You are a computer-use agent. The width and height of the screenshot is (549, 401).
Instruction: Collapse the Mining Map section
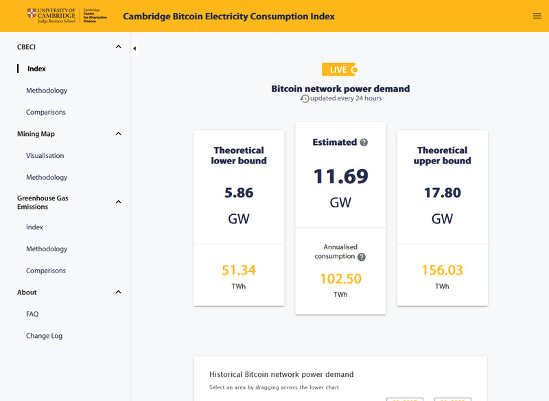[118, 134]
